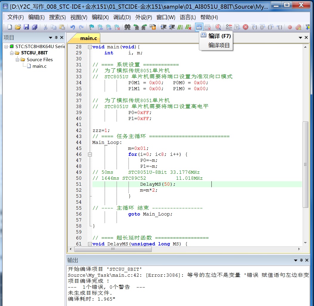Viewport: 314px width, 306px height.
Task: Click the copy icon in the toolbar
Action: pos(53,27)
